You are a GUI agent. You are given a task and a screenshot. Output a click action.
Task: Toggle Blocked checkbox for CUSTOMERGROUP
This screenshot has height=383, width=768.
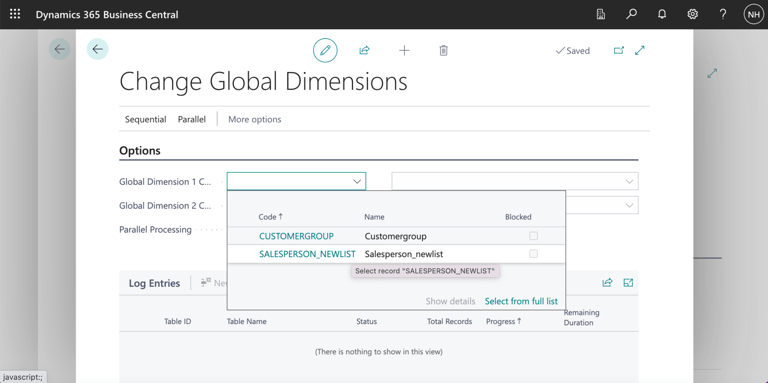click(533, 236)
